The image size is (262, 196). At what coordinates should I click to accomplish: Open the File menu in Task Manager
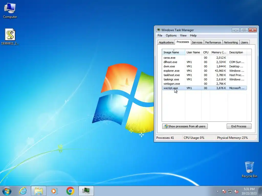pos(160,35)
